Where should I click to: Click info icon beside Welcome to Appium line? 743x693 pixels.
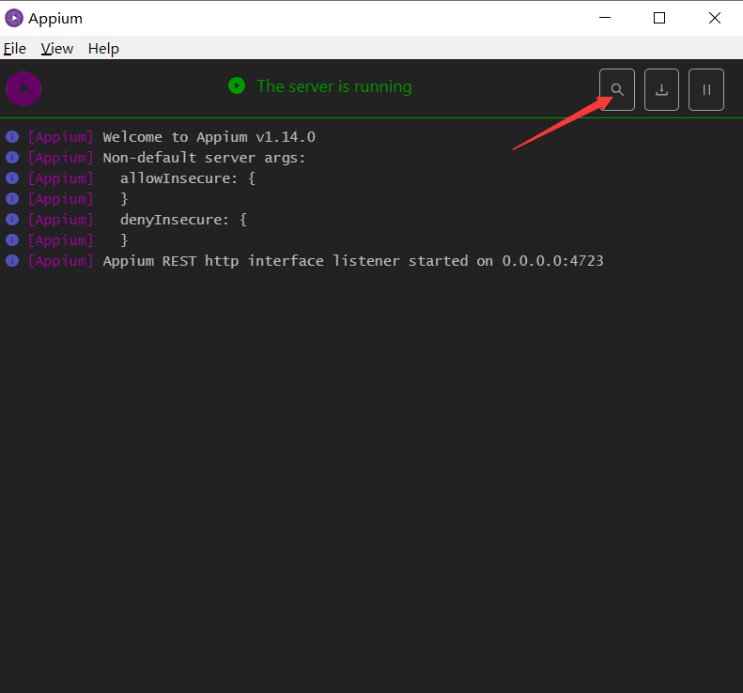(12, 137)
